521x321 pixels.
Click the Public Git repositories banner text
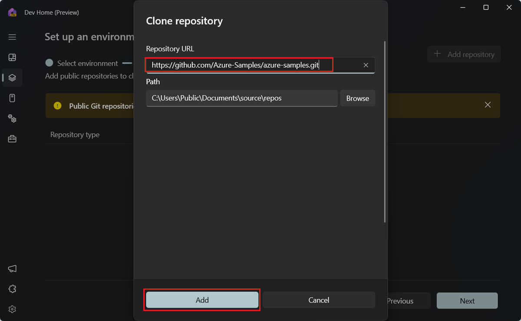pos(102,106)
